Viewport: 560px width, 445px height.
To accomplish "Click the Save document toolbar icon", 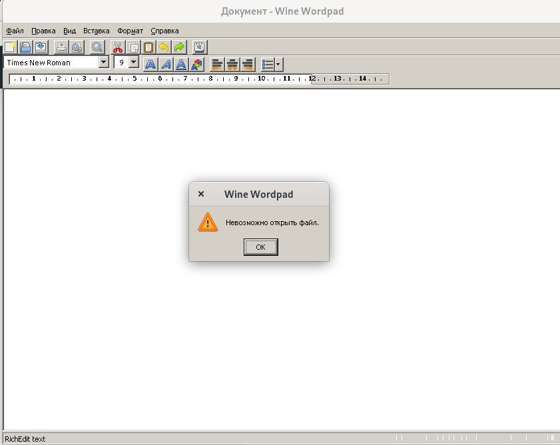I will pos(41,47).
